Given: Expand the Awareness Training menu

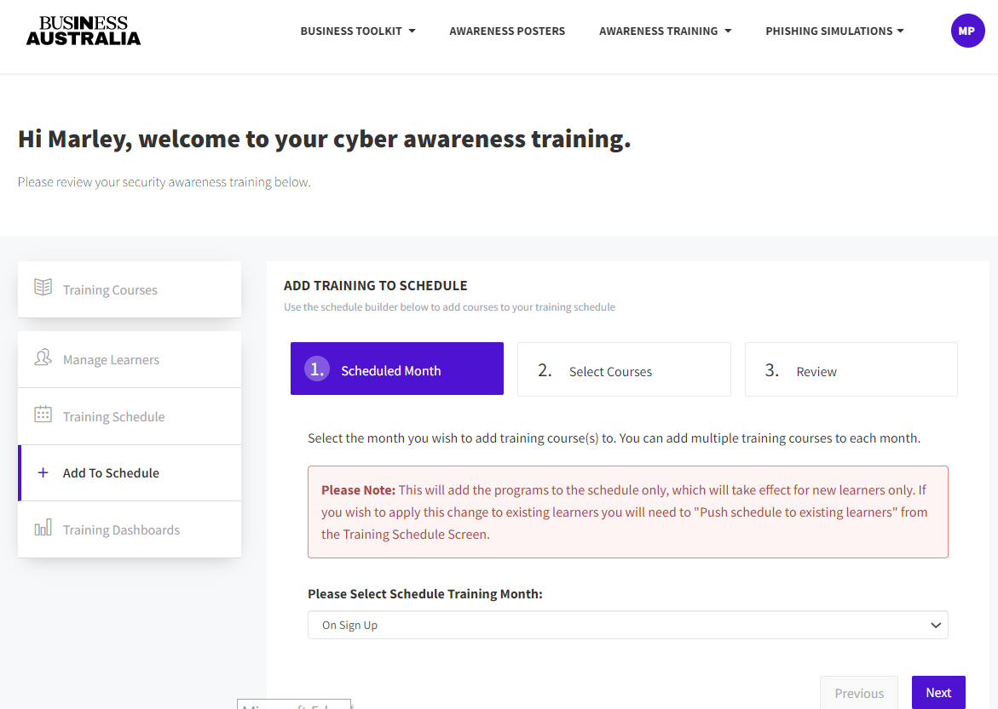Looking at the screenshot, I should (665, 31).
